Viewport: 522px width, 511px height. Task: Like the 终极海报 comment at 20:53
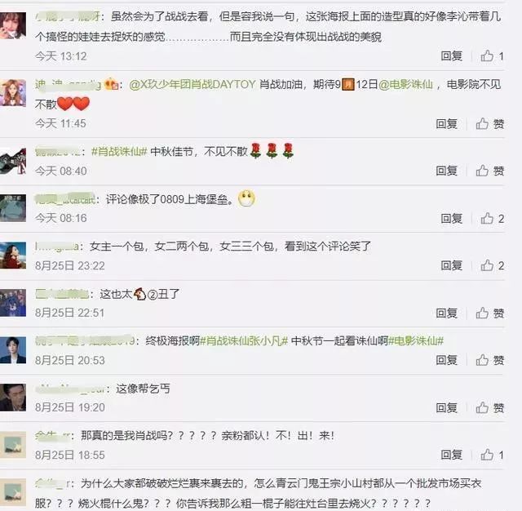[489, 360]
